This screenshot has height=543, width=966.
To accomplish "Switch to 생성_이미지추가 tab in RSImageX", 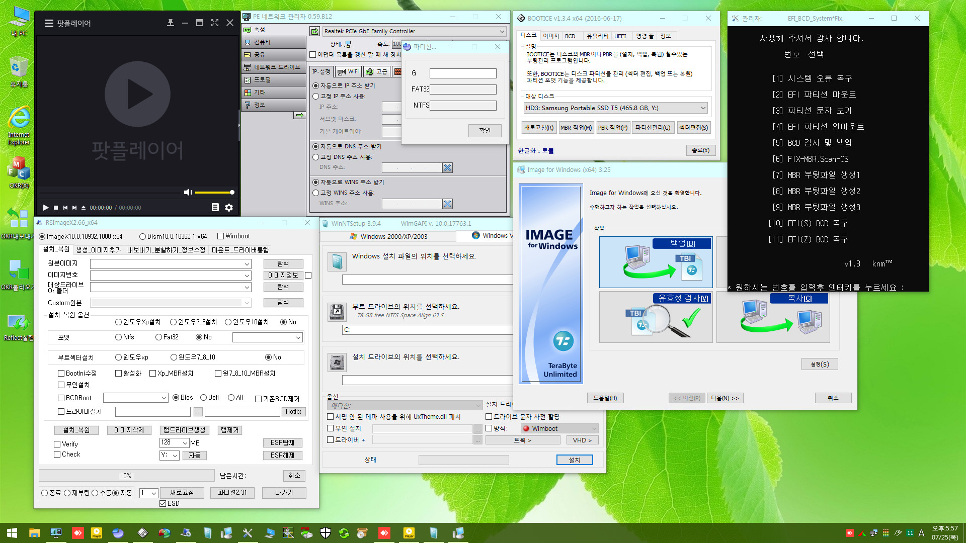I will click(x=99, y=250).
